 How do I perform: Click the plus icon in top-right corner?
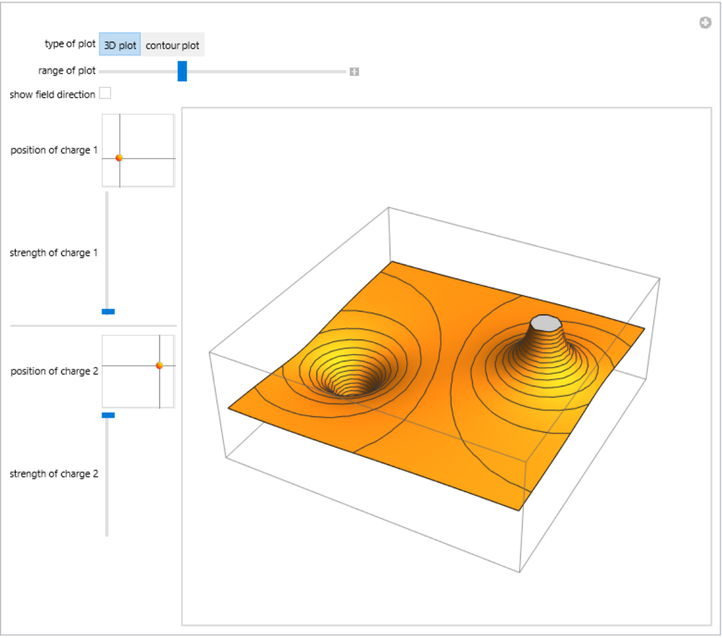tap(705, 23)
